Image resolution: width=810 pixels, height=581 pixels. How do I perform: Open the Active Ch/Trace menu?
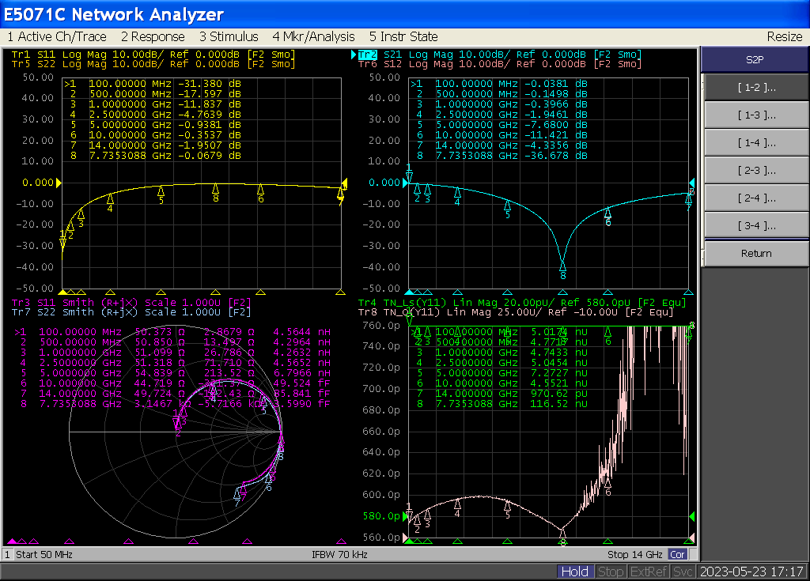pyautogui.click(x=57, y=36)
